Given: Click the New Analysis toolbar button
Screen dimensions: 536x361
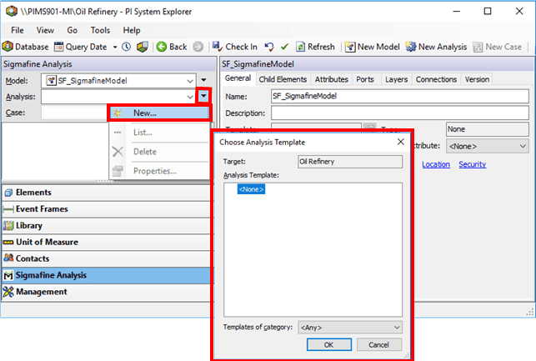Looking at the screenshot, I should pyautogui.click(x=436, y=47).
